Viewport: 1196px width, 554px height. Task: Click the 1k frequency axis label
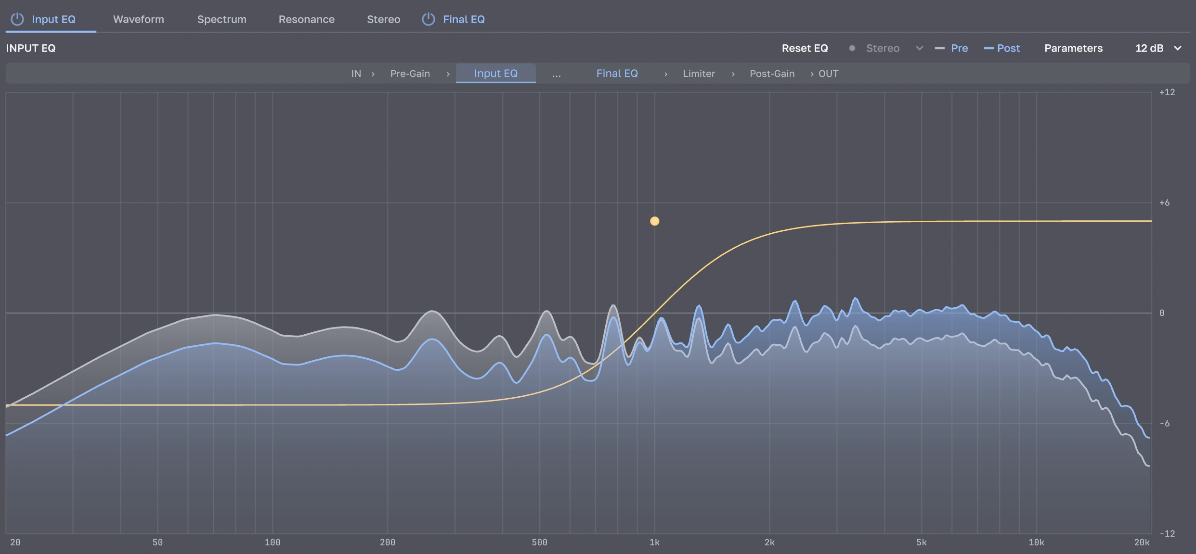[x=655, y=542]
